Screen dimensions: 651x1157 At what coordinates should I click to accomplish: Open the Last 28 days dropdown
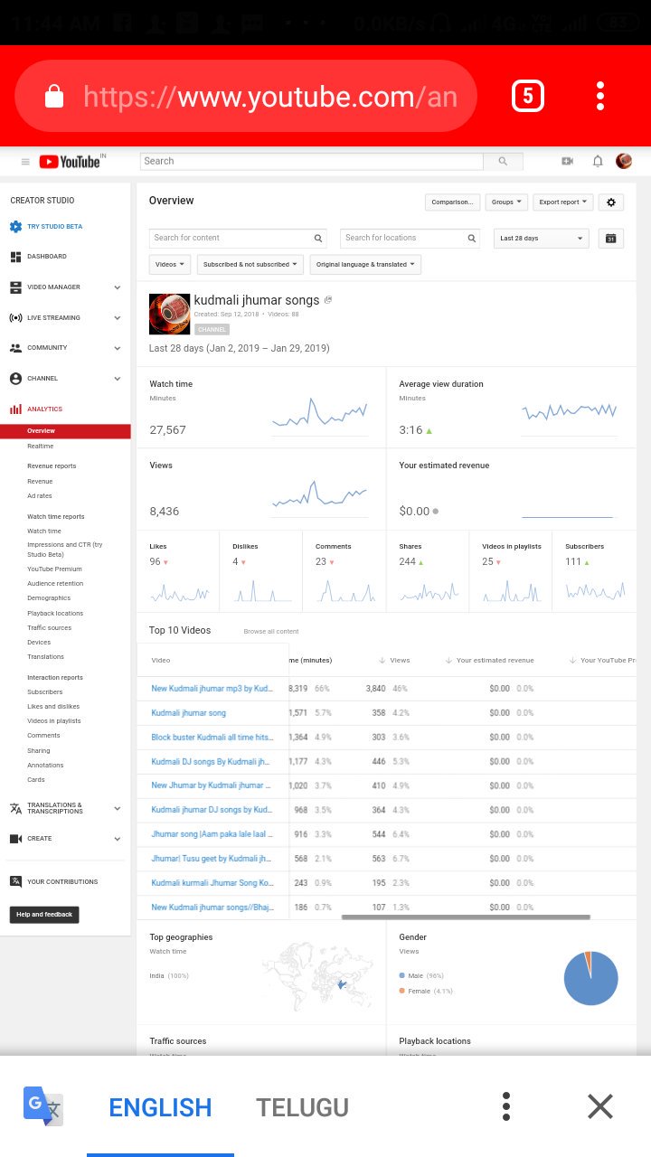coord(542,239)
